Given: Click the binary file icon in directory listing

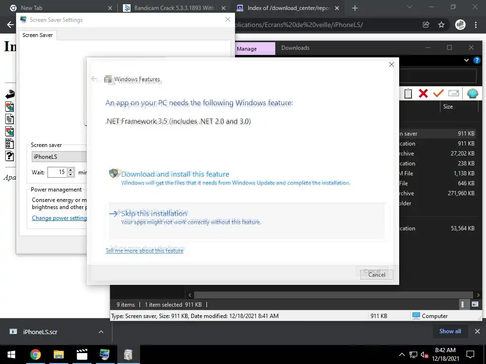Looking at the screenshot, I should (9, 144).
